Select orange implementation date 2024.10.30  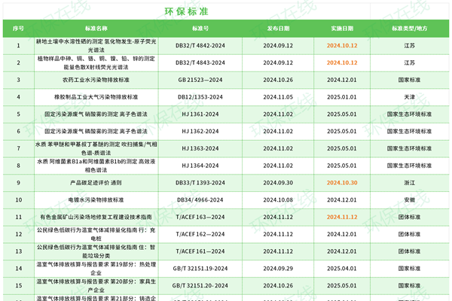(x=342, y=182)
